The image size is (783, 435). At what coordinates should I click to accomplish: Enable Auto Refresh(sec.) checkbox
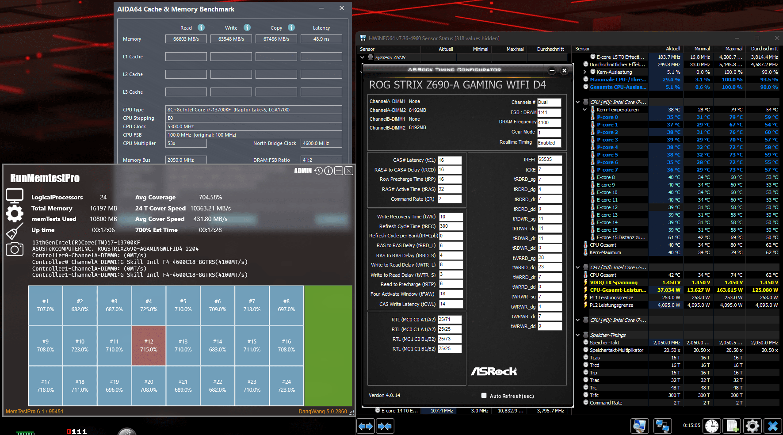pos(484,396)
